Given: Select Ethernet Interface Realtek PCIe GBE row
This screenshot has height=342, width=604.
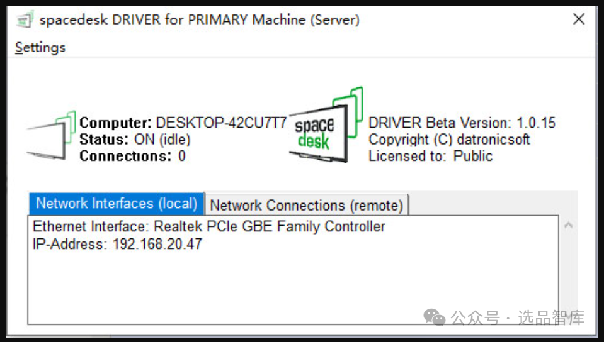Looking at the screenshot, I should click(208, 226).
